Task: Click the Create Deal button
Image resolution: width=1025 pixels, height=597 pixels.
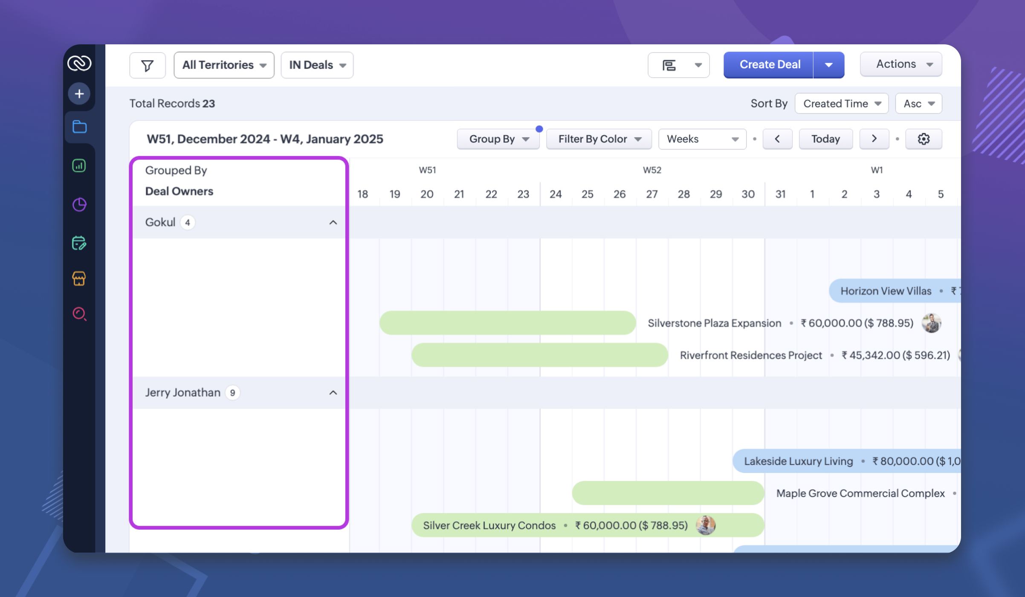Action: click(770, 64)
